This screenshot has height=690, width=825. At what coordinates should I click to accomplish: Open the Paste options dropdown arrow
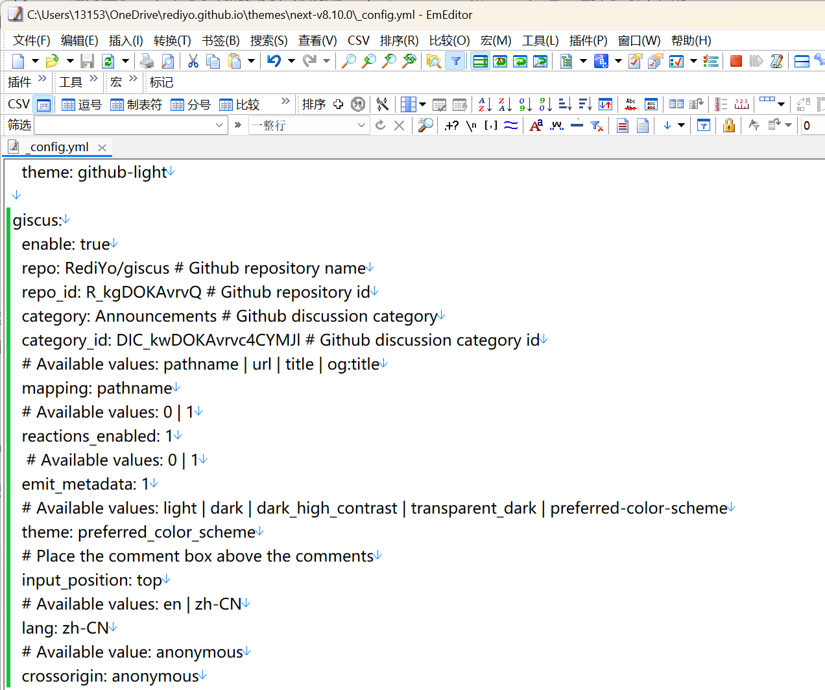point(251,61)
